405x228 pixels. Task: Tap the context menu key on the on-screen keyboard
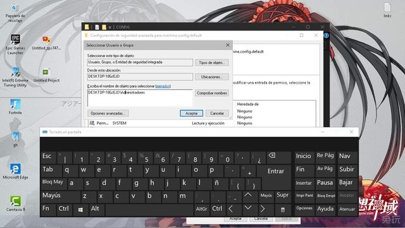[x=283, y=210]
